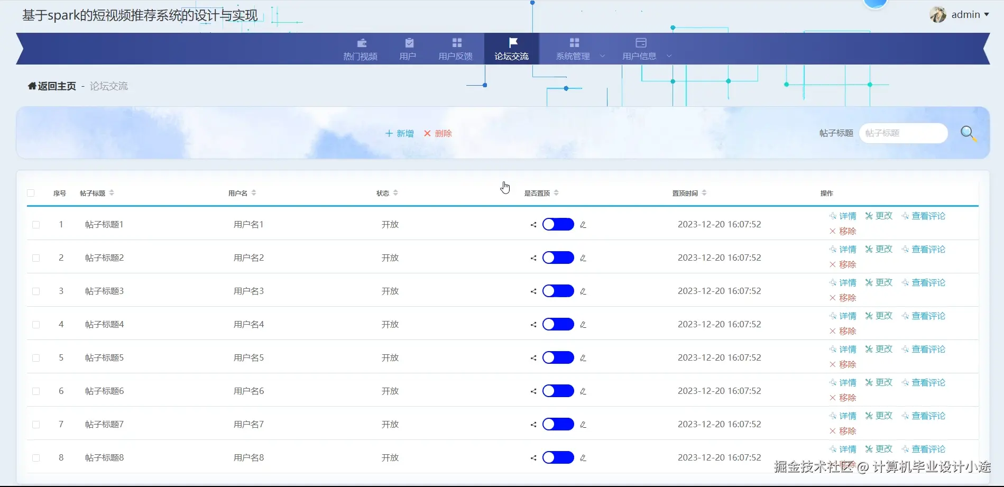Sort by 是否置顶 column arrows

click(x=556, y=193)
